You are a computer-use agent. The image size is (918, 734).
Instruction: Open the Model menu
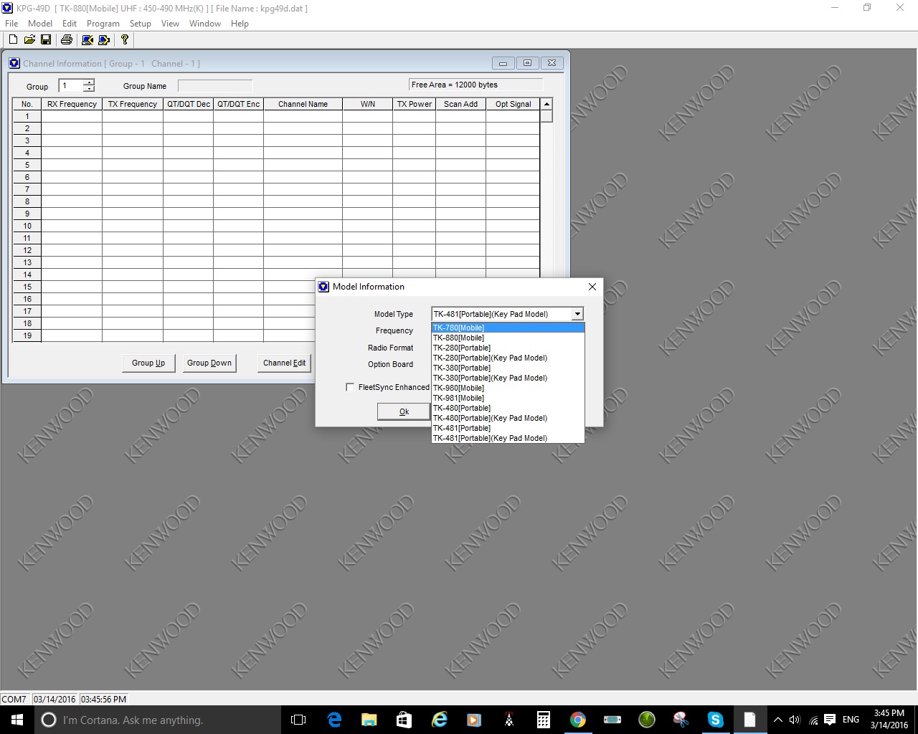40,23
